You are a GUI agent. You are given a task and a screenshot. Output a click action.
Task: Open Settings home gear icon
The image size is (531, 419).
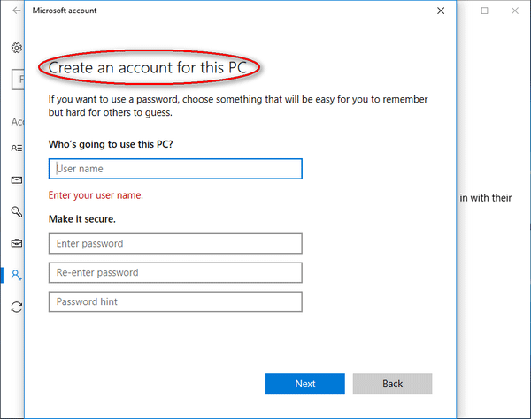[16, 48]
